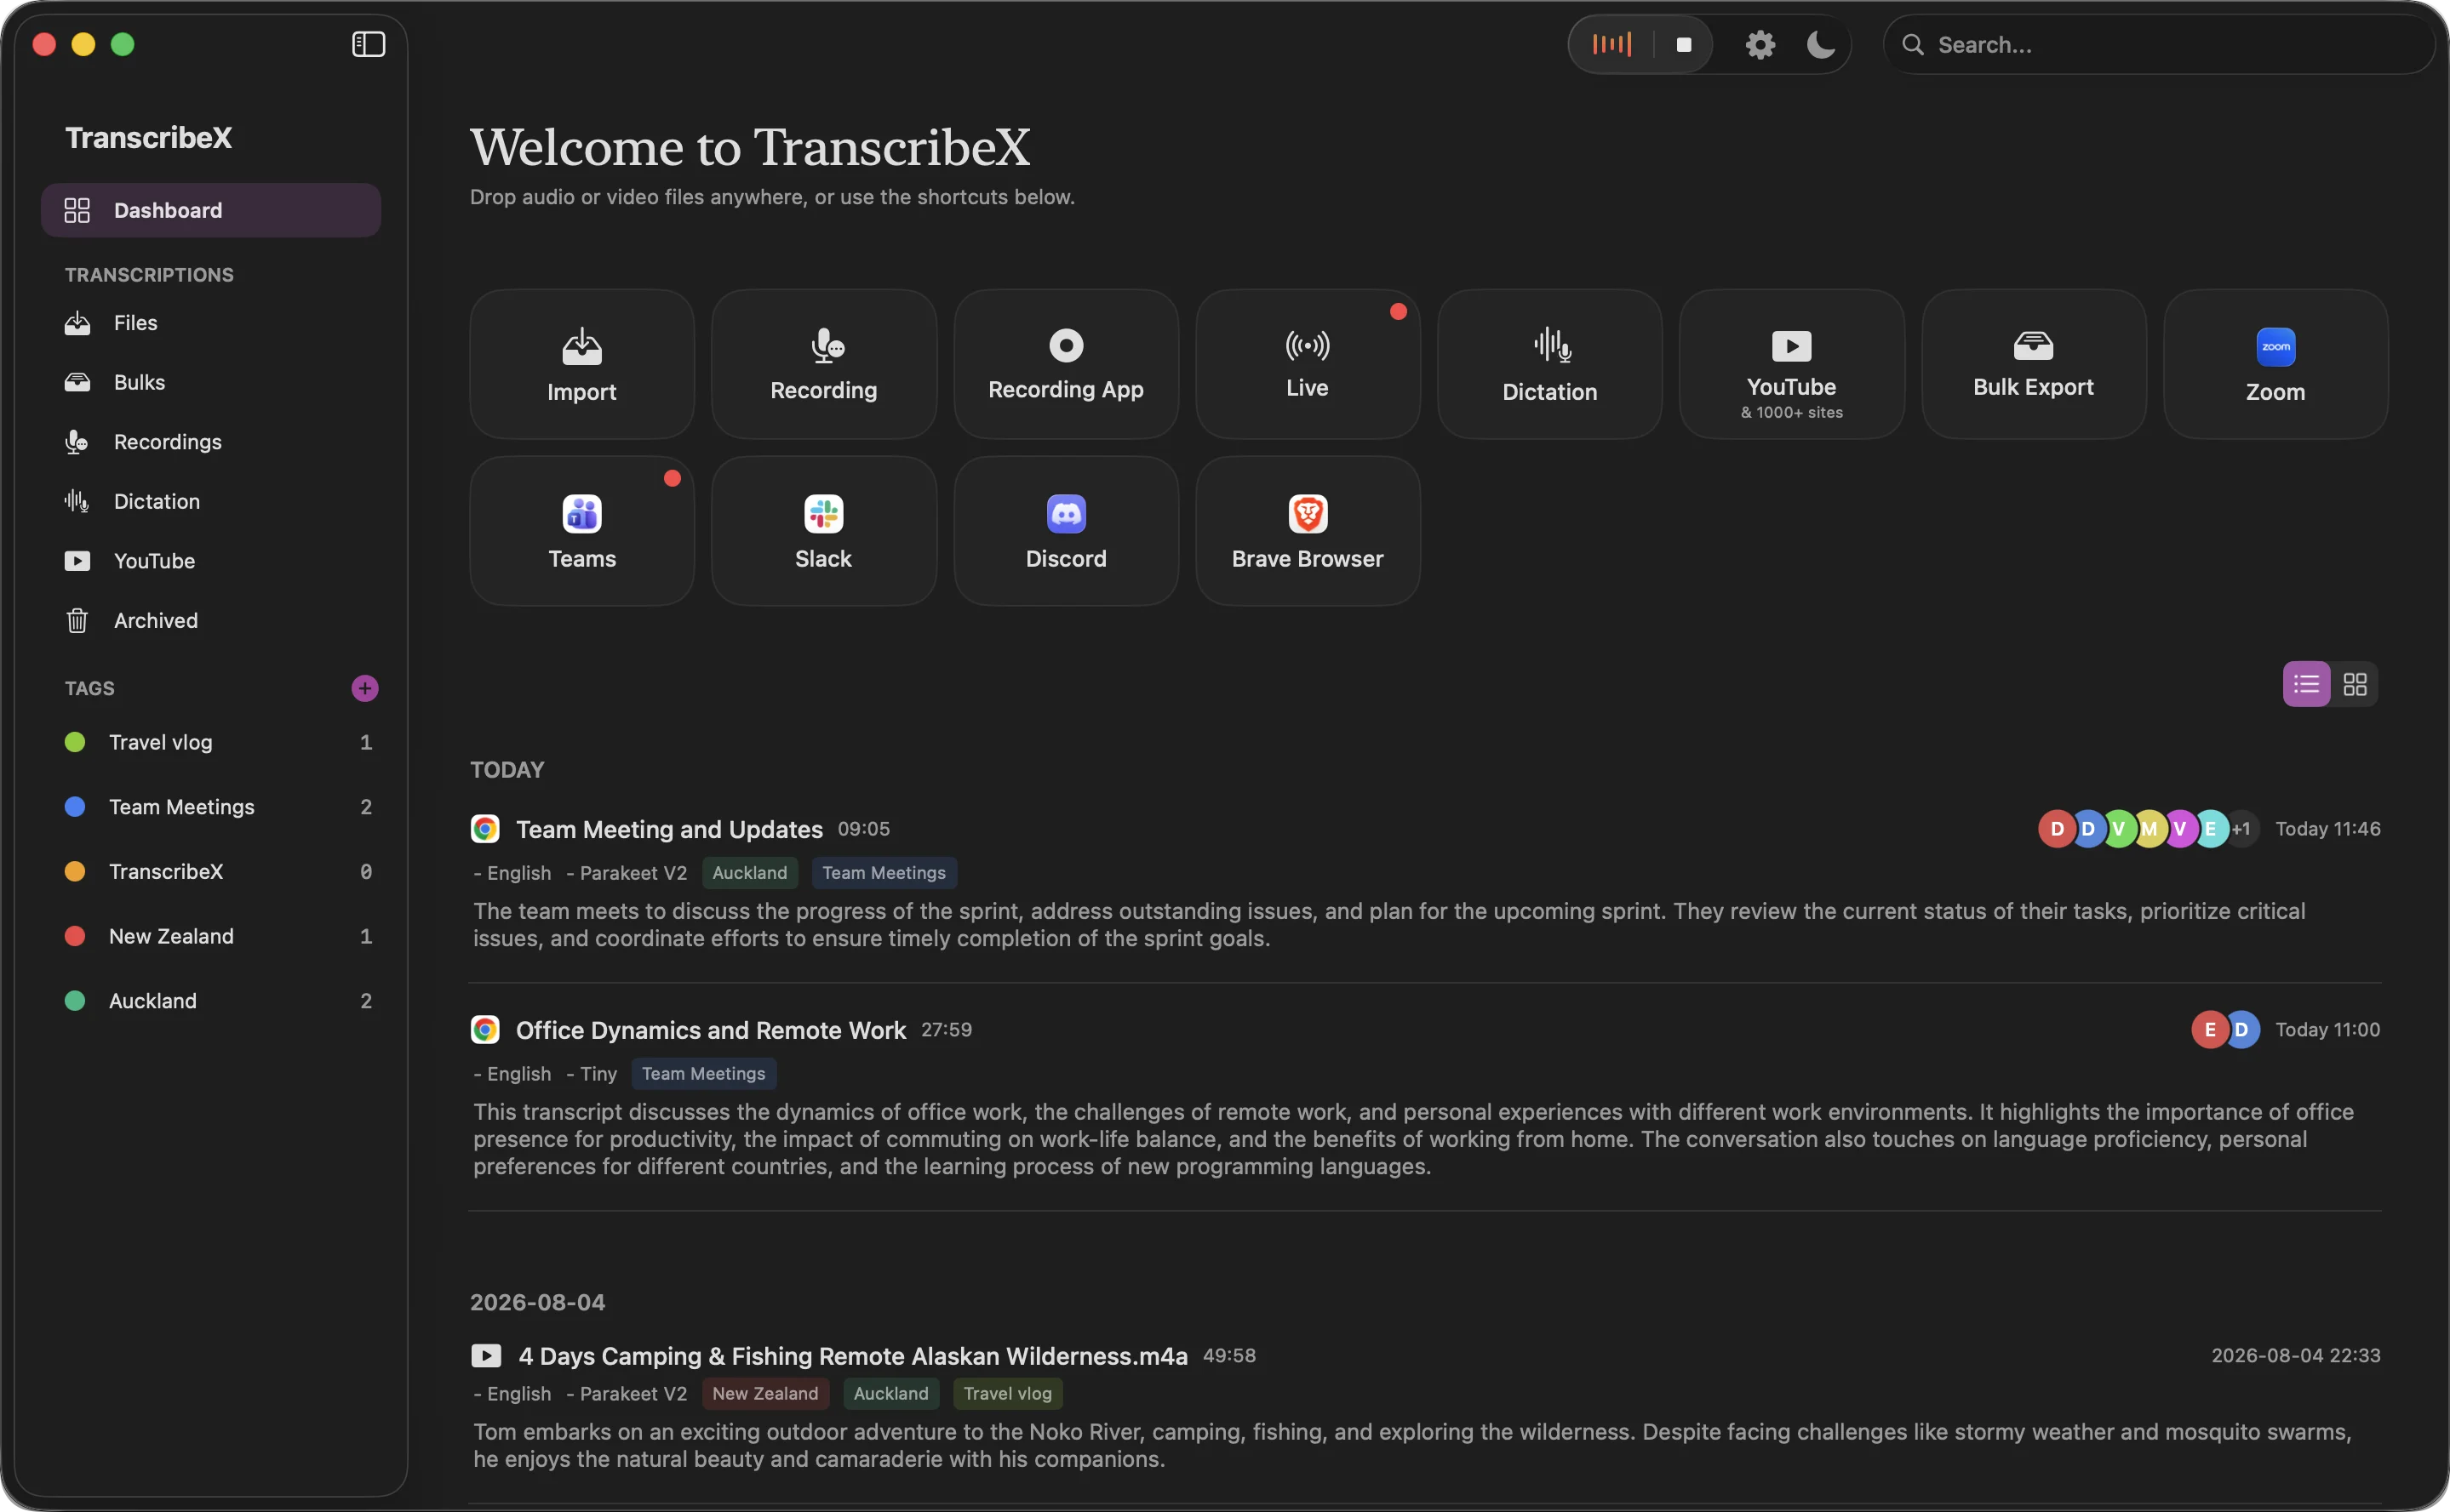Click Travel vlog tag on Alaskan Wilderness row
2450x1512 pixels.
1007,1394
